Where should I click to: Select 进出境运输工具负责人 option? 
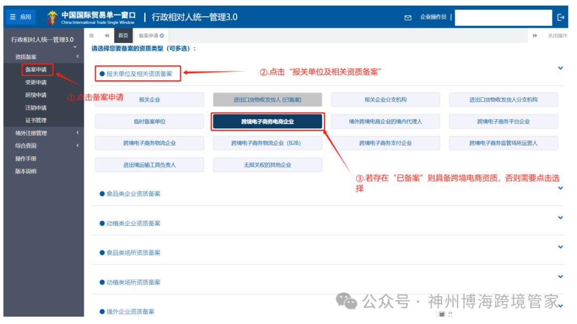(150, 165)
